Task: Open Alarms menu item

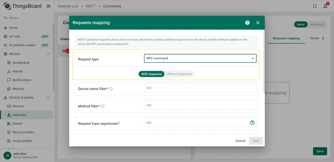Action: tap(26, 71)
